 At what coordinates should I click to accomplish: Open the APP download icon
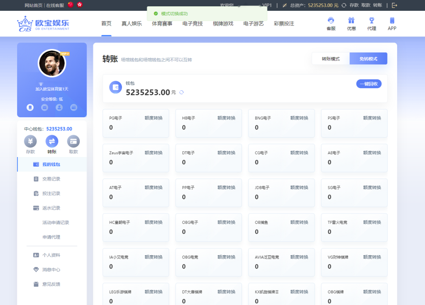[x=391, y=24]
